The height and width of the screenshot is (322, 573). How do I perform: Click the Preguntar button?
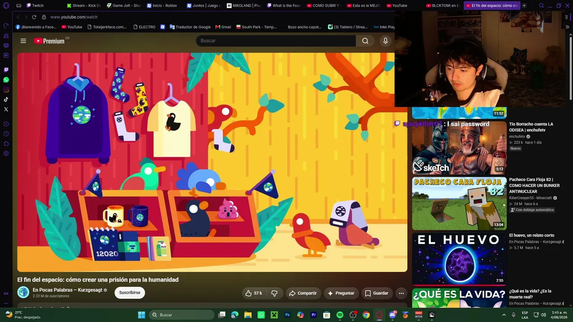(341, 293)
